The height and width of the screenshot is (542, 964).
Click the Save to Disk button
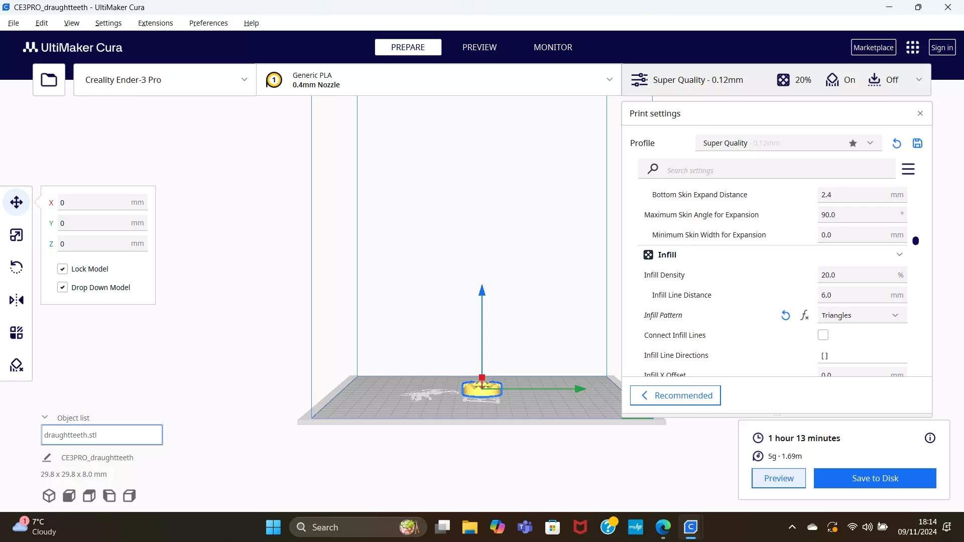click(x=875, y=478)
